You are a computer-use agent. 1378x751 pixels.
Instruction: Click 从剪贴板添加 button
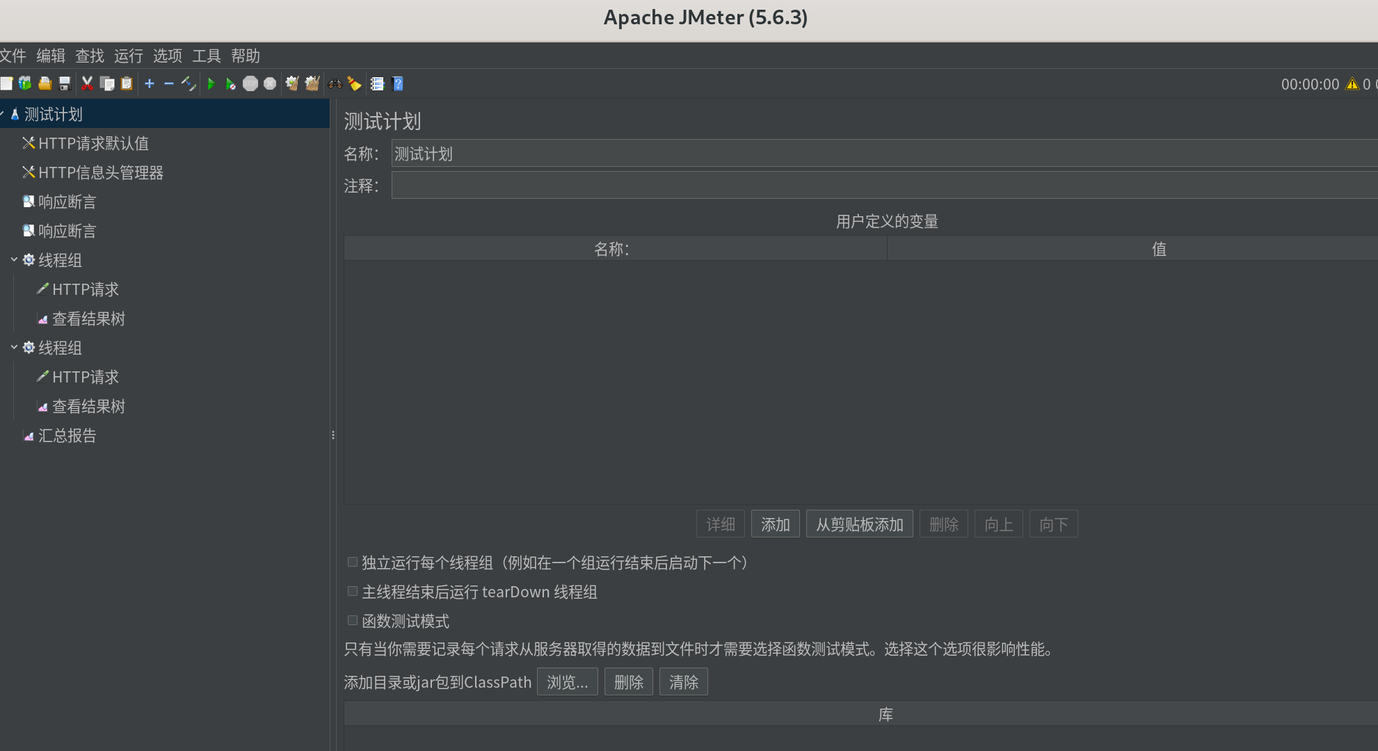[860, 524]
